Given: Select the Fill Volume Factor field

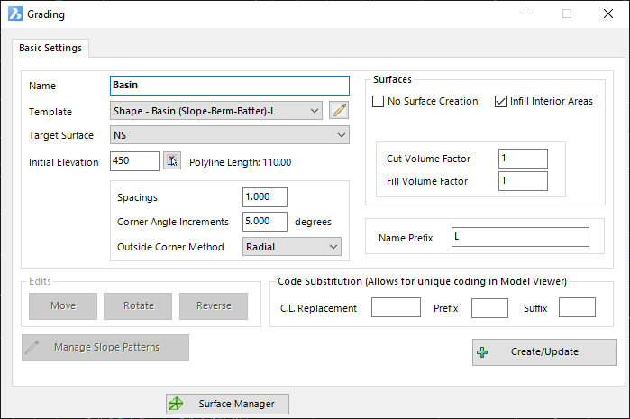Looking at the screenshot, I should [522, 181].
